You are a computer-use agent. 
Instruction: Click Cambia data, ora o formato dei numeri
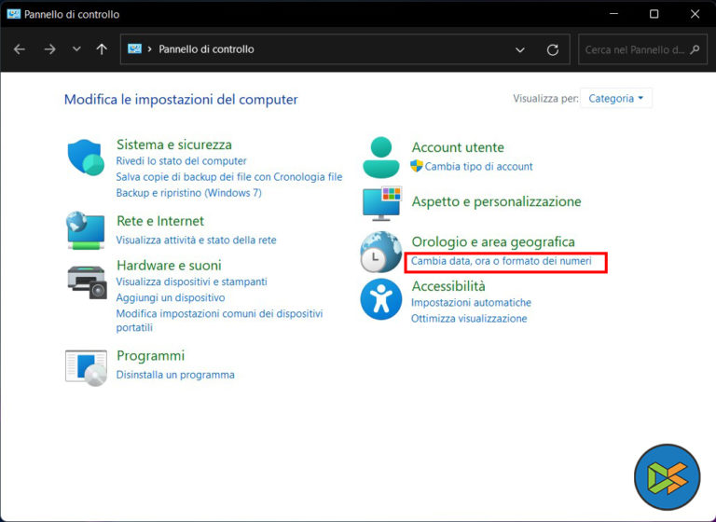[502, 262]
